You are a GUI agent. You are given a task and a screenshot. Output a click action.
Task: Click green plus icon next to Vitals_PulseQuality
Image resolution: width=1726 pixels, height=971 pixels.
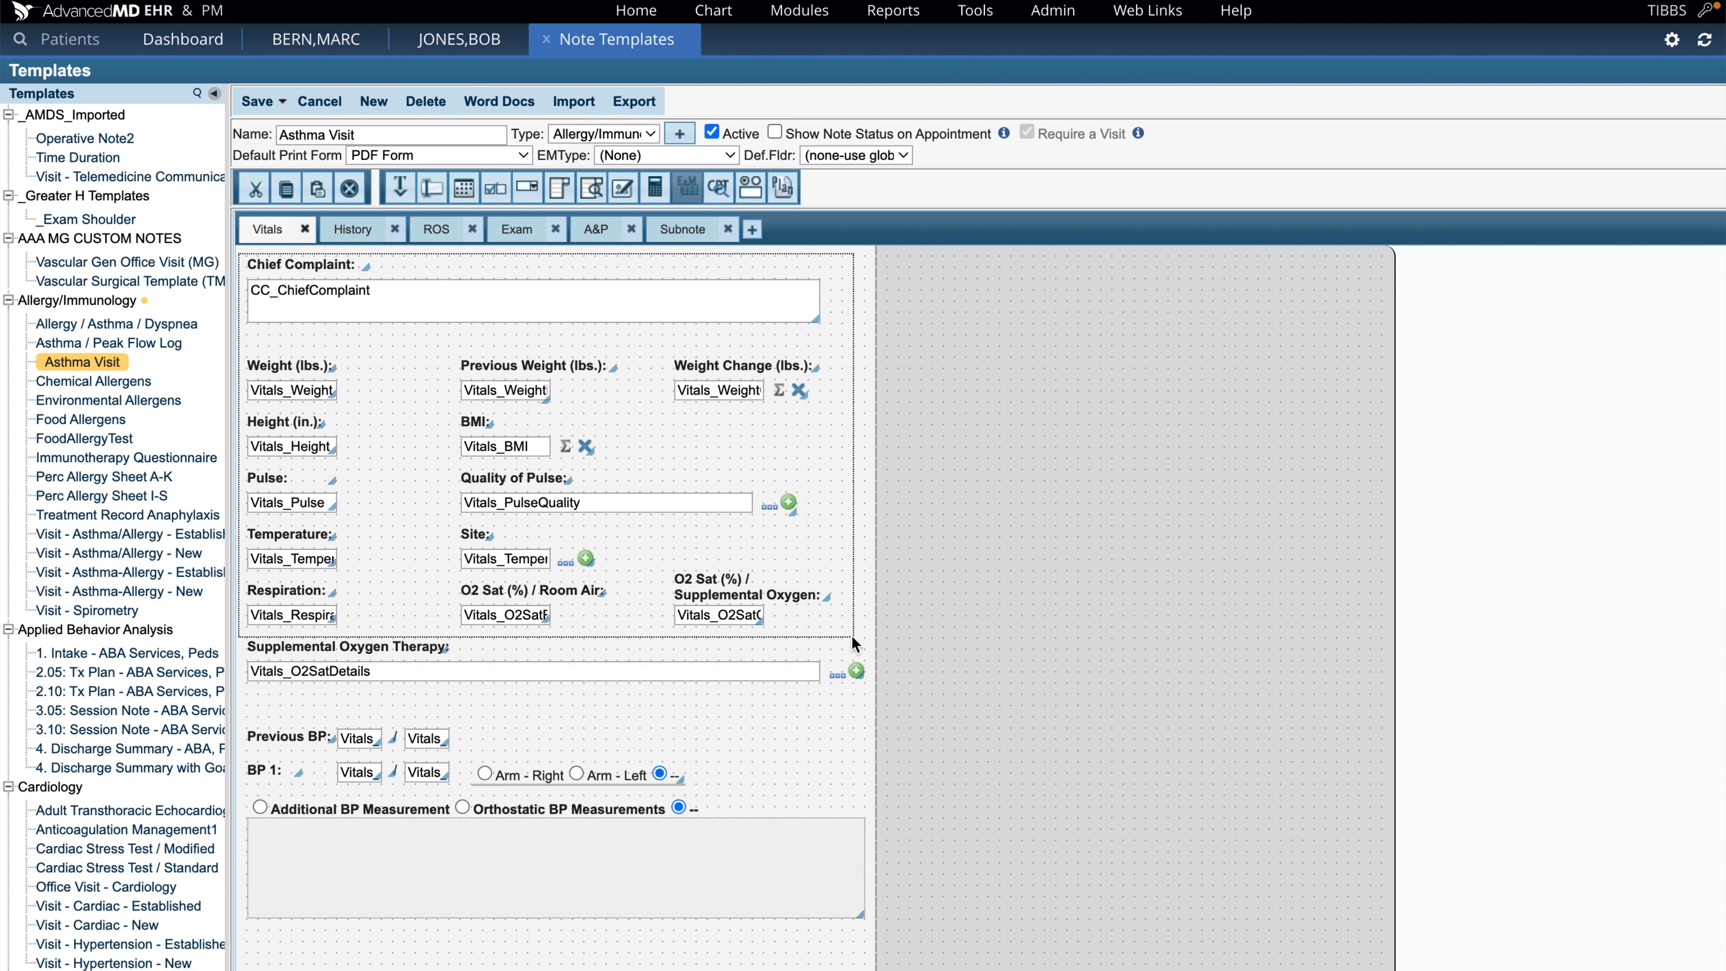click(x=789, y=502)
